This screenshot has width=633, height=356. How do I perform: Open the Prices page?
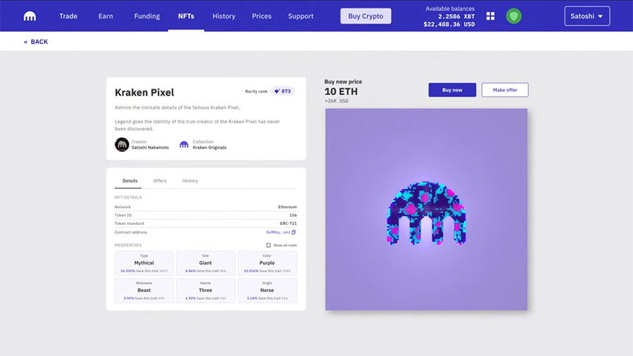pyautogui.click(x=262, y=16)
